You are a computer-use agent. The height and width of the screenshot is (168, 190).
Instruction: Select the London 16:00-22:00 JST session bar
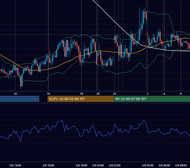click(x=81, y=99)
